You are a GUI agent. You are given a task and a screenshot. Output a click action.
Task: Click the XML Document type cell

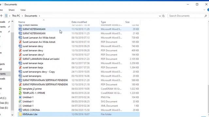(x=109, y=106)
